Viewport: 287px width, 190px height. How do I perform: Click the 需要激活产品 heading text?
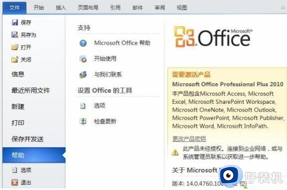click(191, 75)
